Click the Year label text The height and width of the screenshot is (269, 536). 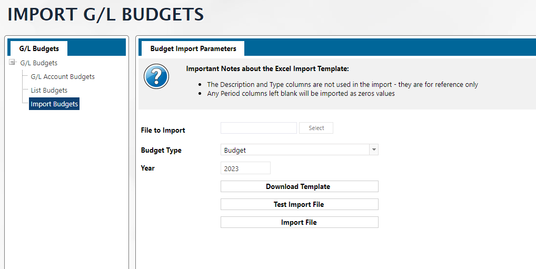pyautogui.click(x=148, y=168)
